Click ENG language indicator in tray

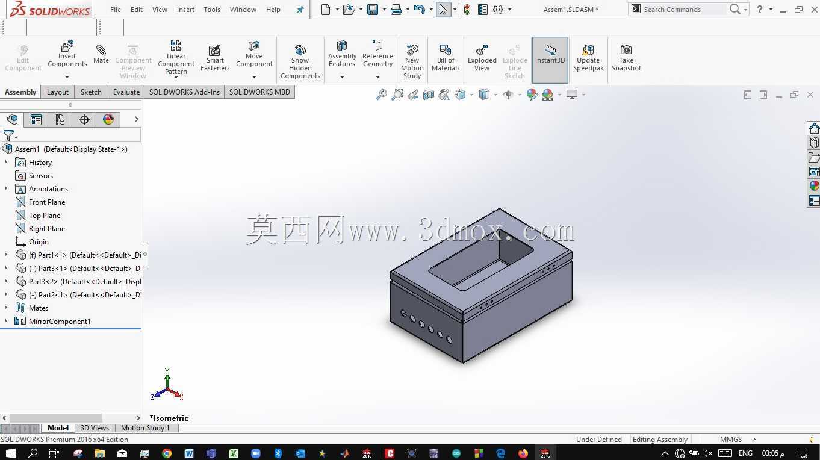[745, 453]
